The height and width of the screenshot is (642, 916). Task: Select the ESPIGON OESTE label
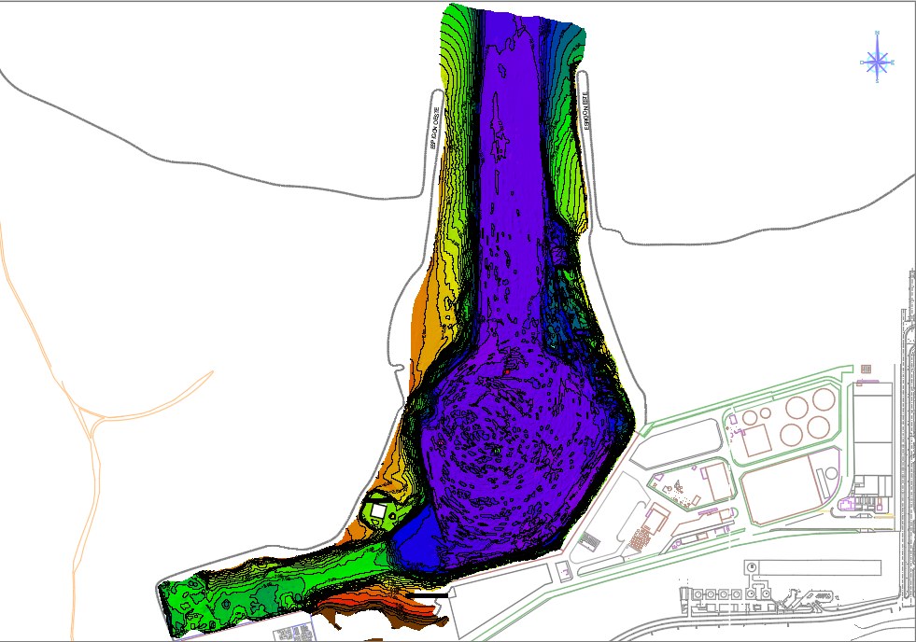click(x=433, y=128)
